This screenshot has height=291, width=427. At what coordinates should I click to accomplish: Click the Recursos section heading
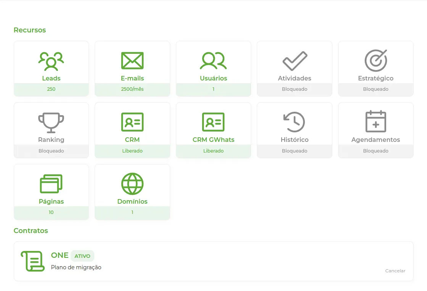[x=30, y=30]
